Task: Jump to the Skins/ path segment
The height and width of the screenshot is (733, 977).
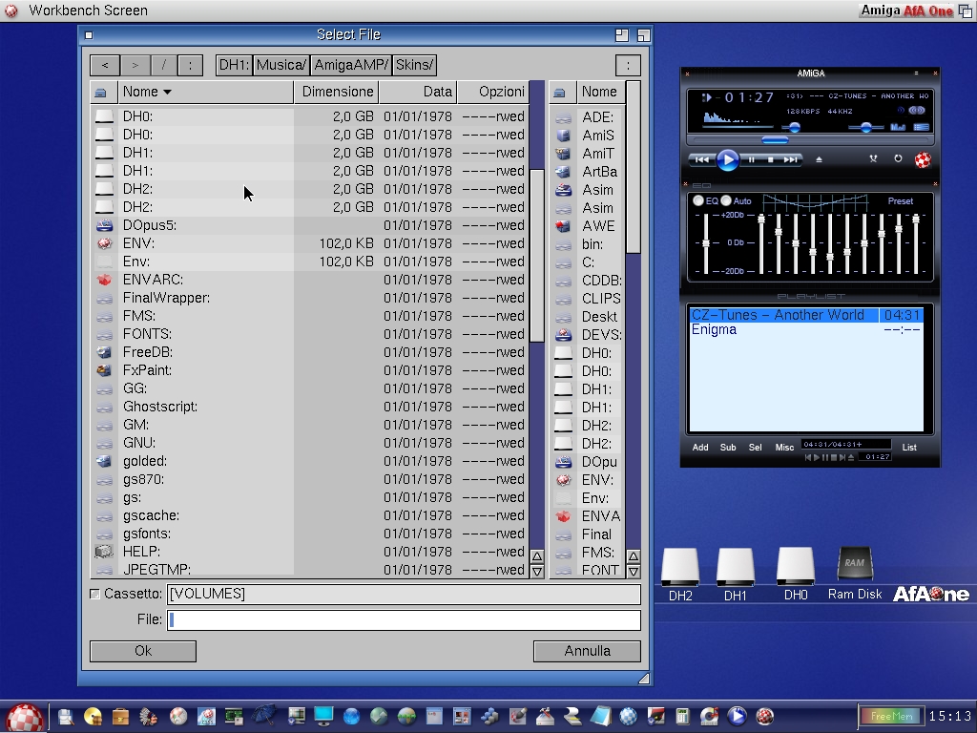Action: click(x=414, y=65)
